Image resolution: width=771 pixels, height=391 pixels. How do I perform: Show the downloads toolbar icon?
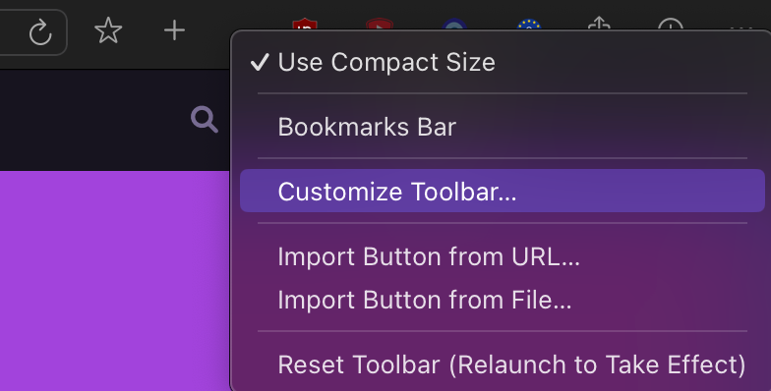[671, 25]
